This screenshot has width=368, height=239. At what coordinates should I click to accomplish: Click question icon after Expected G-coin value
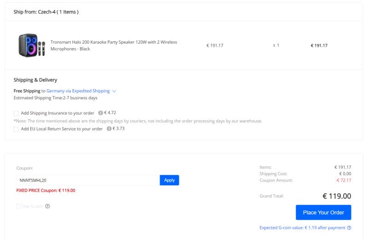349,228
